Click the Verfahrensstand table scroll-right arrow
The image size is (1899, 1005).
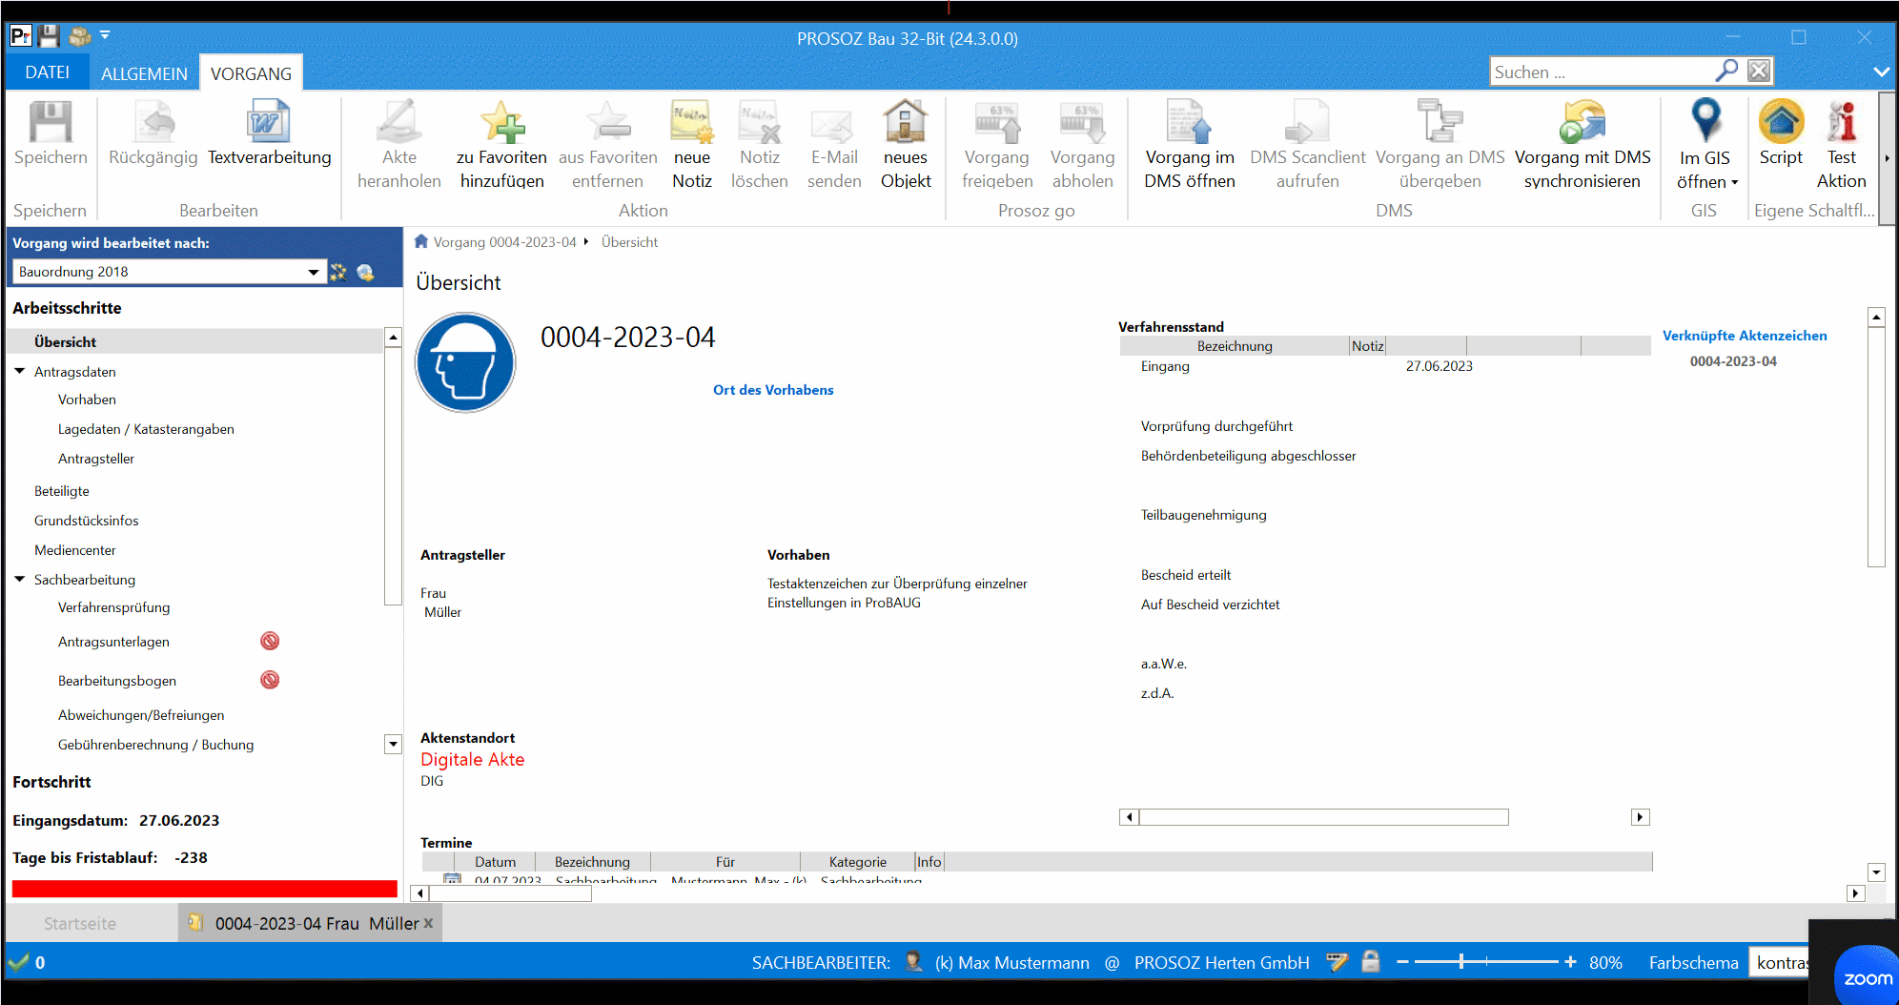coord(1640,817)
